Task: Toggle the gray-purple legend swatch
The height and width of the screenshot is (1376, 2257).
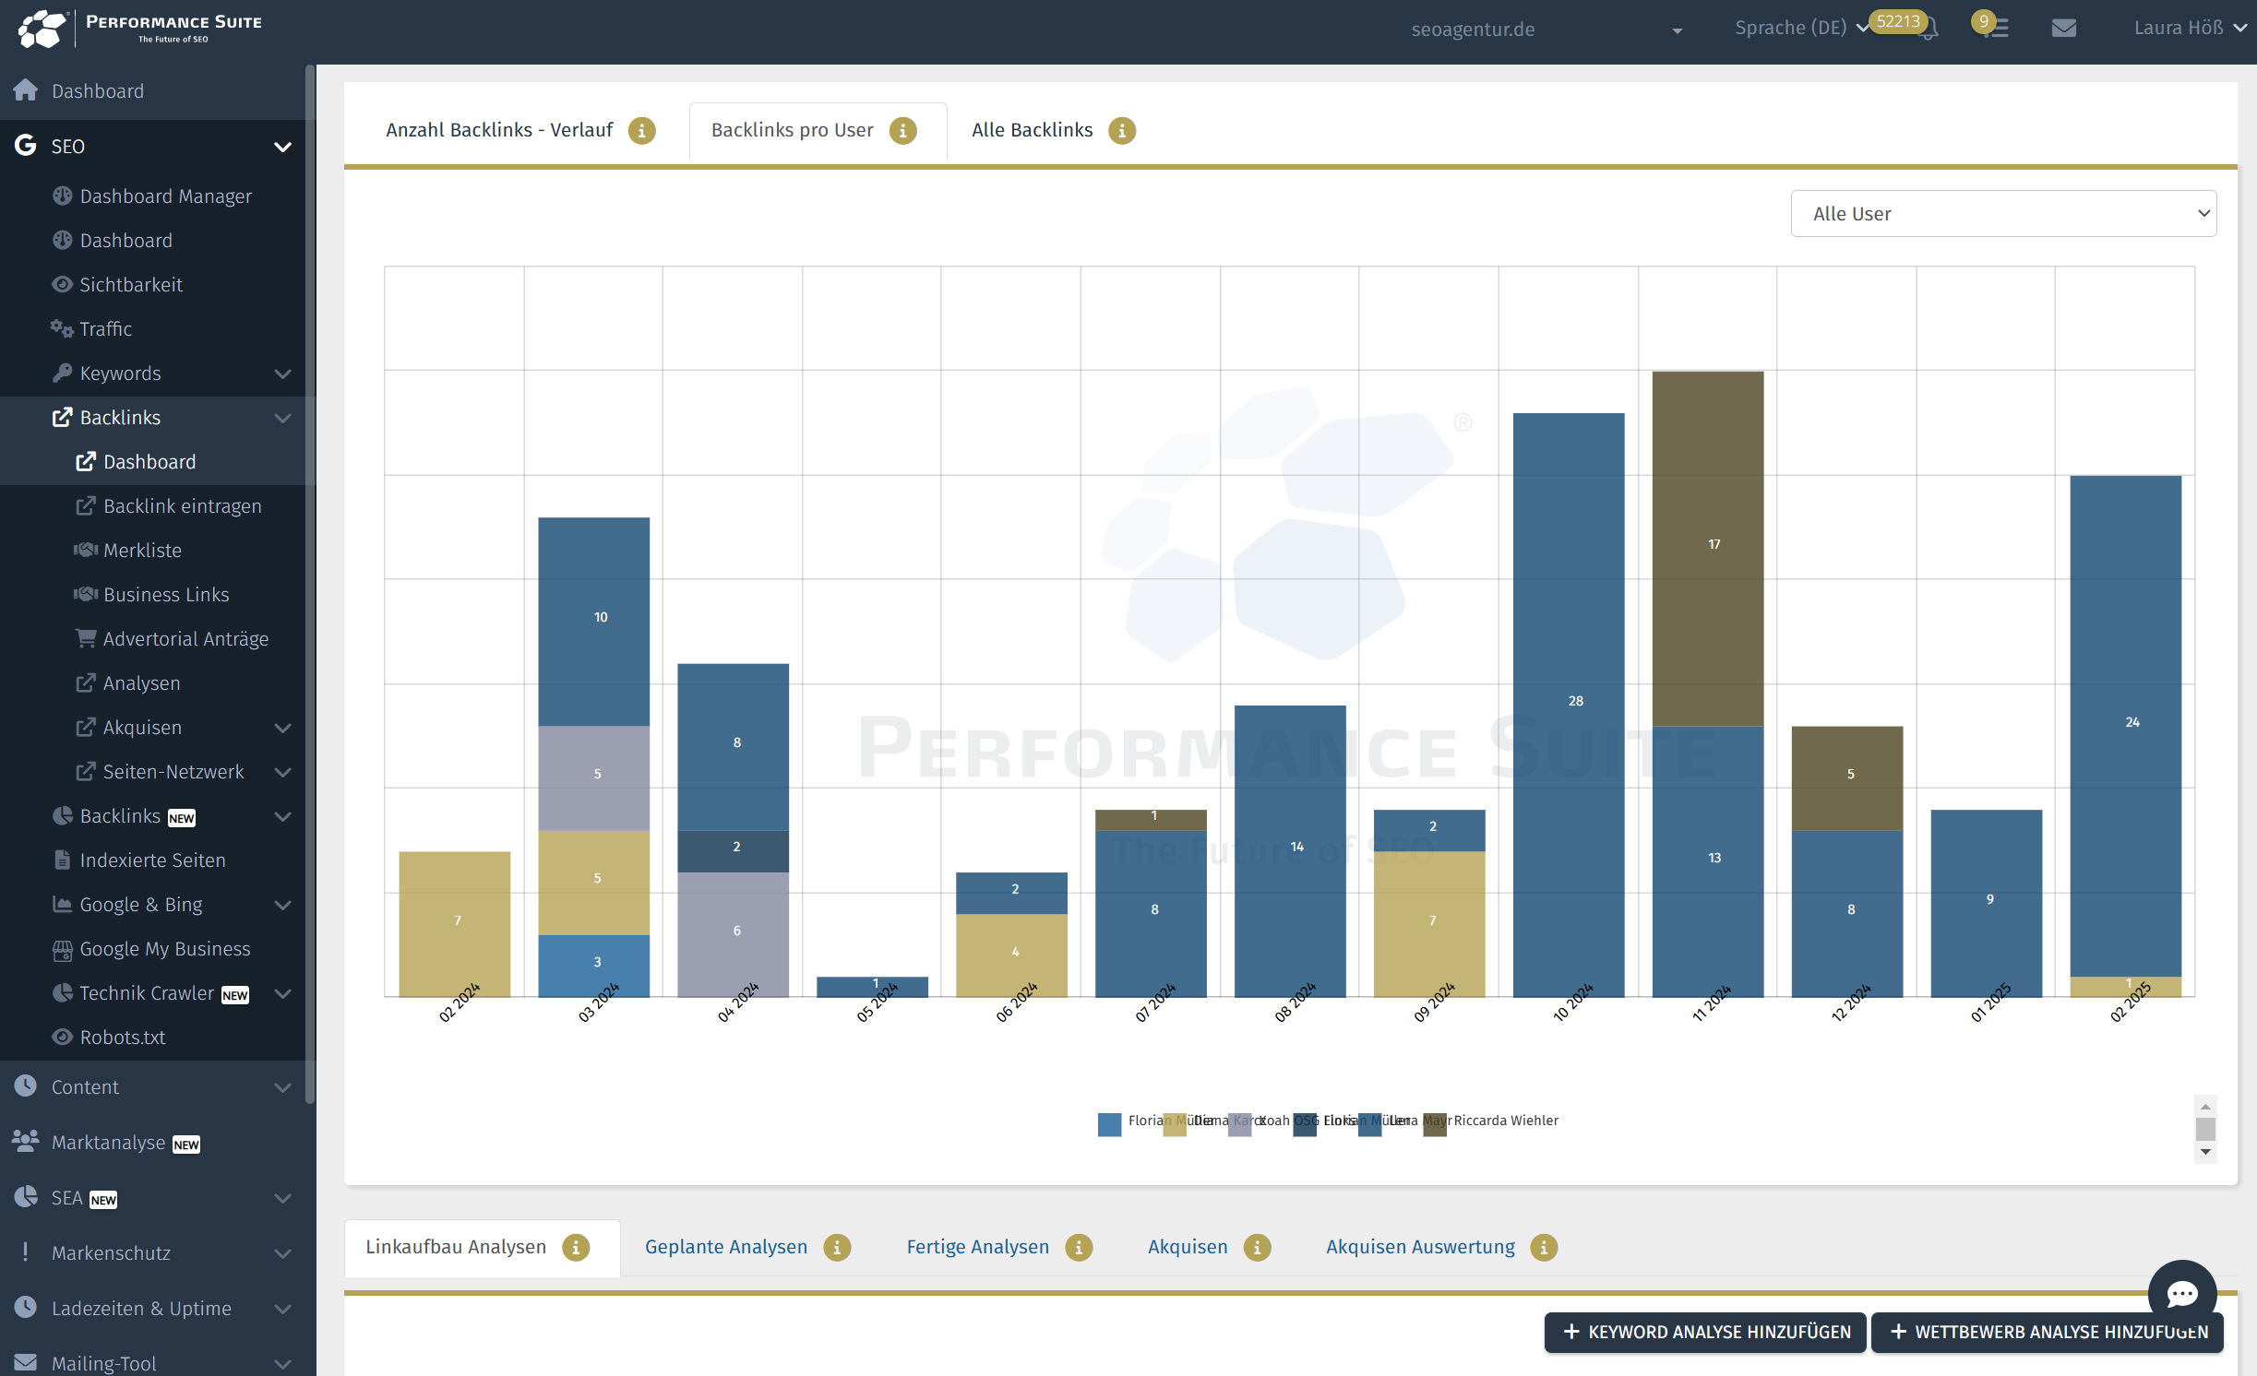Action: coord(1239,1123)
